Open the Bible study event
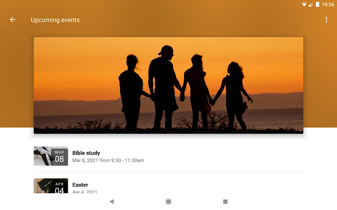The height and width of the screenshot is (210, 337). [168, 156]
